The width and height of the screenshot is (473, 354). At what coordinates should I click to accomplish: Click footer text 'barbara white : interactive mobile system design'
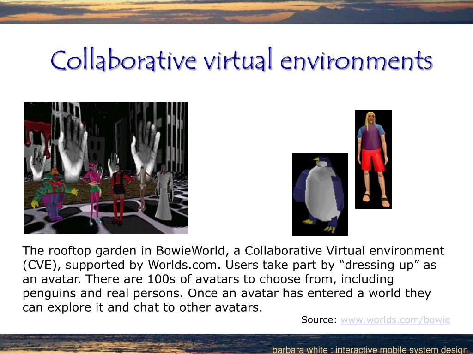(x=370, y=350)
